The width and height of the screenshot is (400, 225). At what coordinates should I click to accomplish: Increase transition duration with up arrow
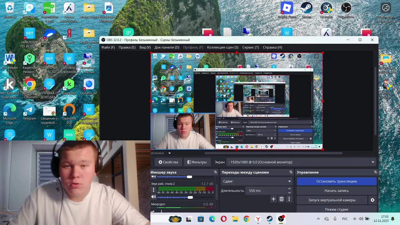[289, 189]
